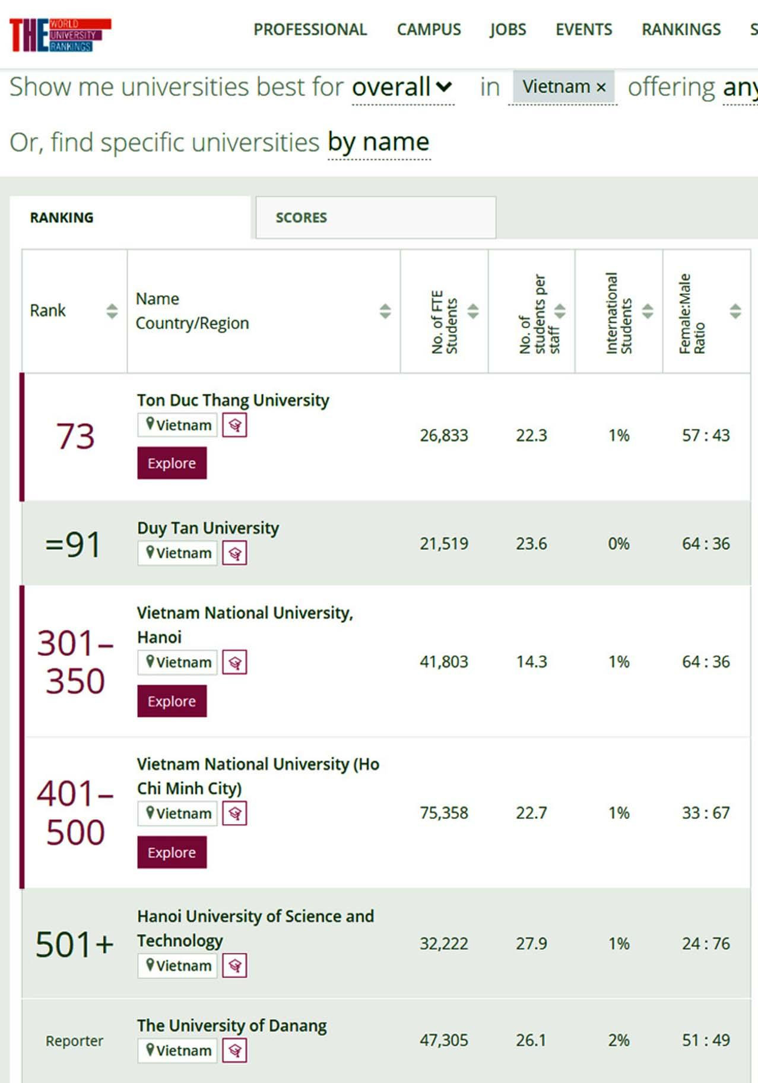The image size is (758, 1083).
Task: Sort by Female:Male Ratio column
Action: [x=735, y=311]
